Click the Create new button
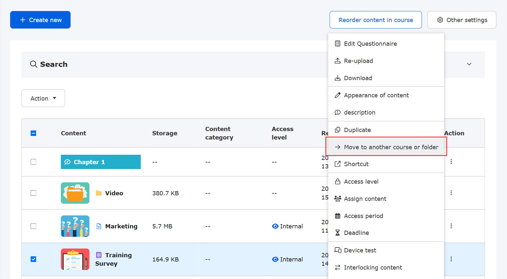Screen dimensions: 507x279 tap(40, 20)
